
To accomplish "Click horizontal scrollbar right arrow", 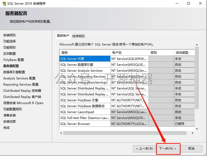I will (193, 133).
